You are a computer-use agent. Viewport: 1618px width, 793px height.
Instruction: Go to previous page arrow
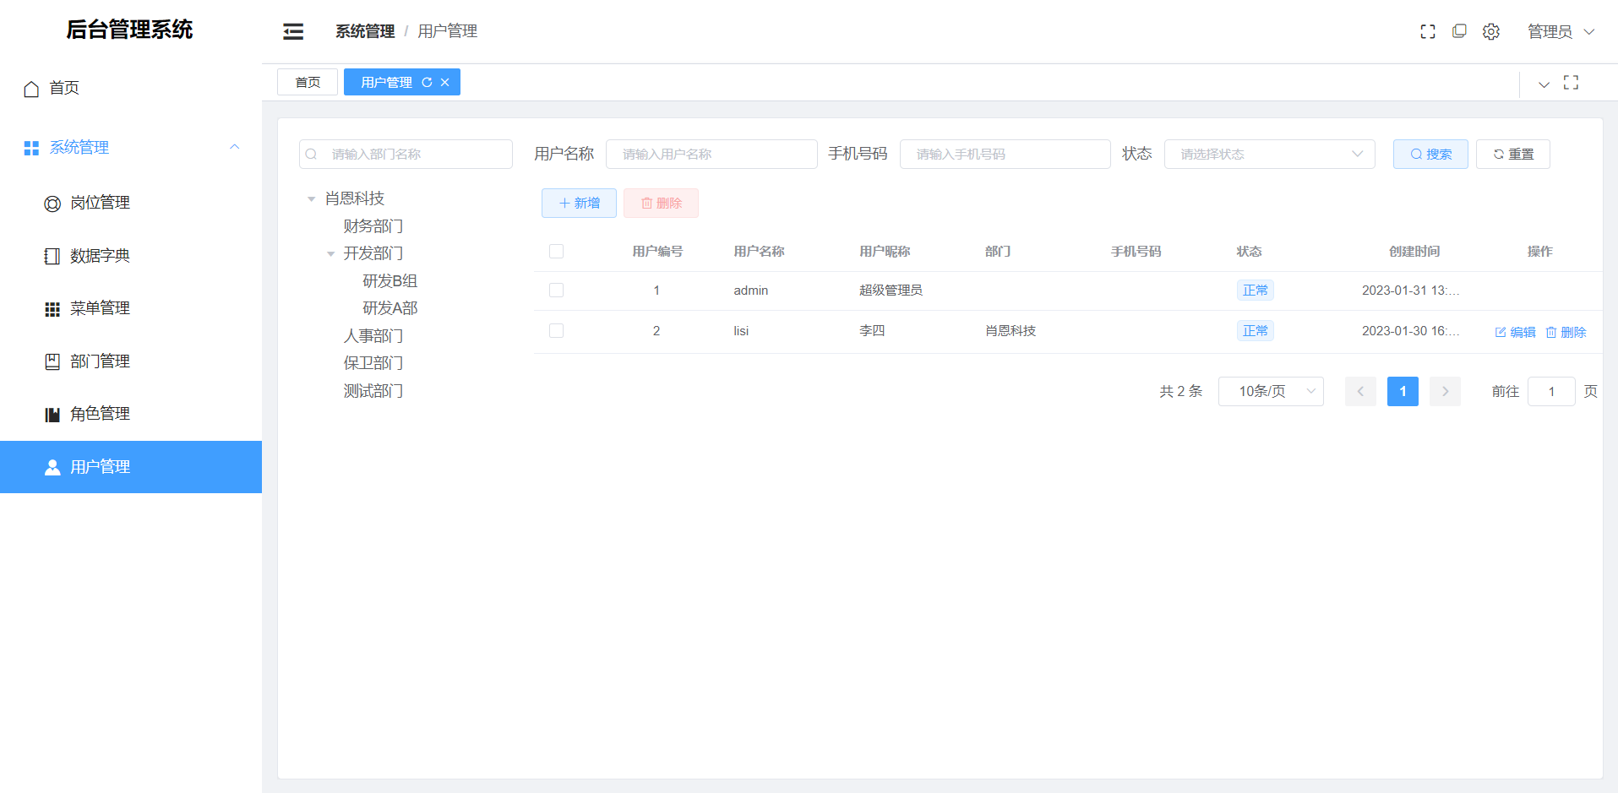pos(1360,391)
